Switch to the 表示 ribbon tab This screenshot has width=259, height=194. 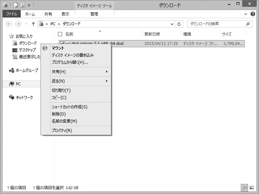65,14
